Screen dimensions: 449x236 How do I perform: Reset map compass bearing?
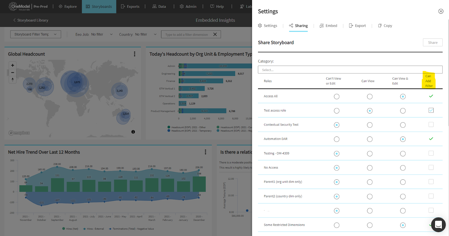(x=13, y=80)
